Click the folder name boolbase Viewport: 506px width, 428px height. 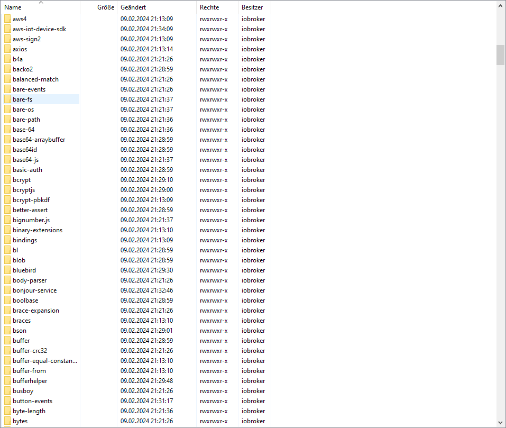(x=25, y=300)
